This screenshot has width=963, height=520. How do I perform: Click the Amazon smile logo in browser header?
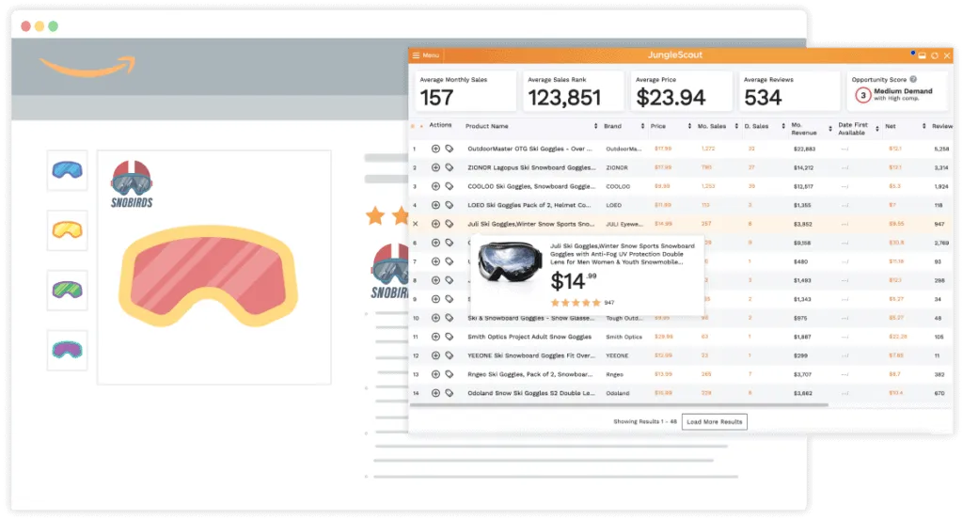pyautogui.click(x=87, y=67)
